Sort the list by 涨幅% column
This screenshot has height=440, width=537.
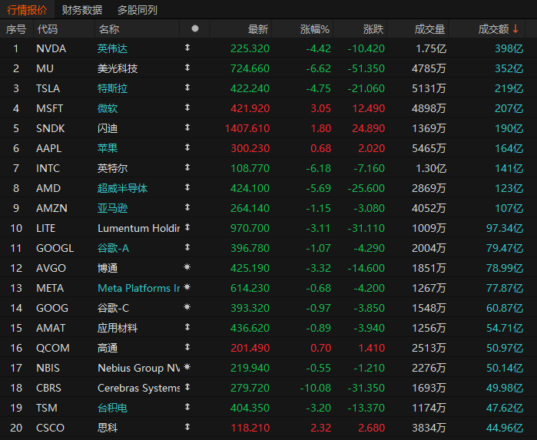[x=314, y=29]
